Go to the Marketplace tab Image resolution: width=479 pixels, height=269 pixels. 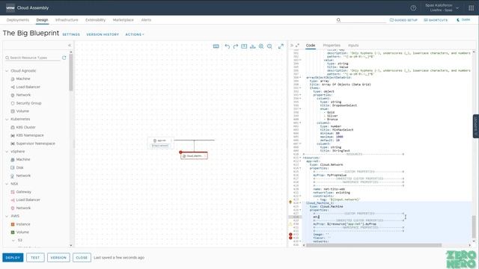click(x=123, y=20)
